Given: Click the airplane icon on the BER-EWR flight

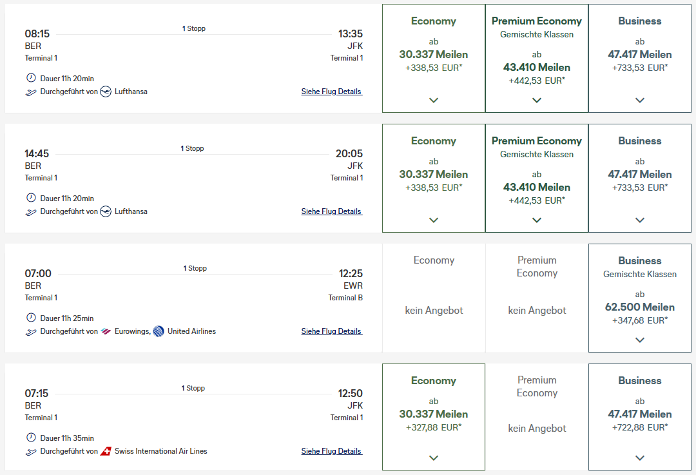Looking at the screenshot, I should click(x=31, y=331).
